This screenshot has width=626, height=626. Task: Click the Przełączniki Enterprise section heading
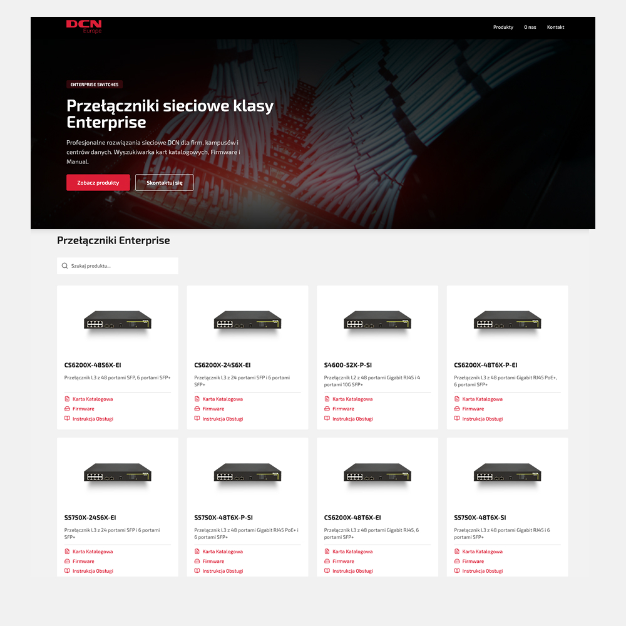pos(113,240)
